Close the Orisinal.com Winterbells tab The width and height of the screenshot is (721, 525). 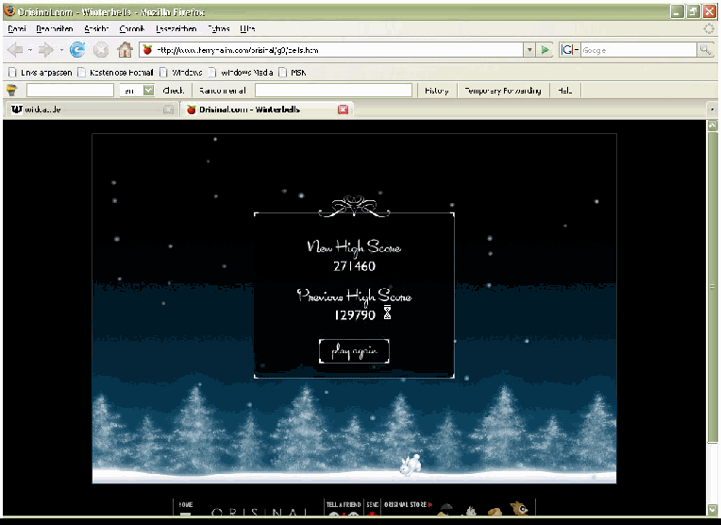[x=343, y=110]
